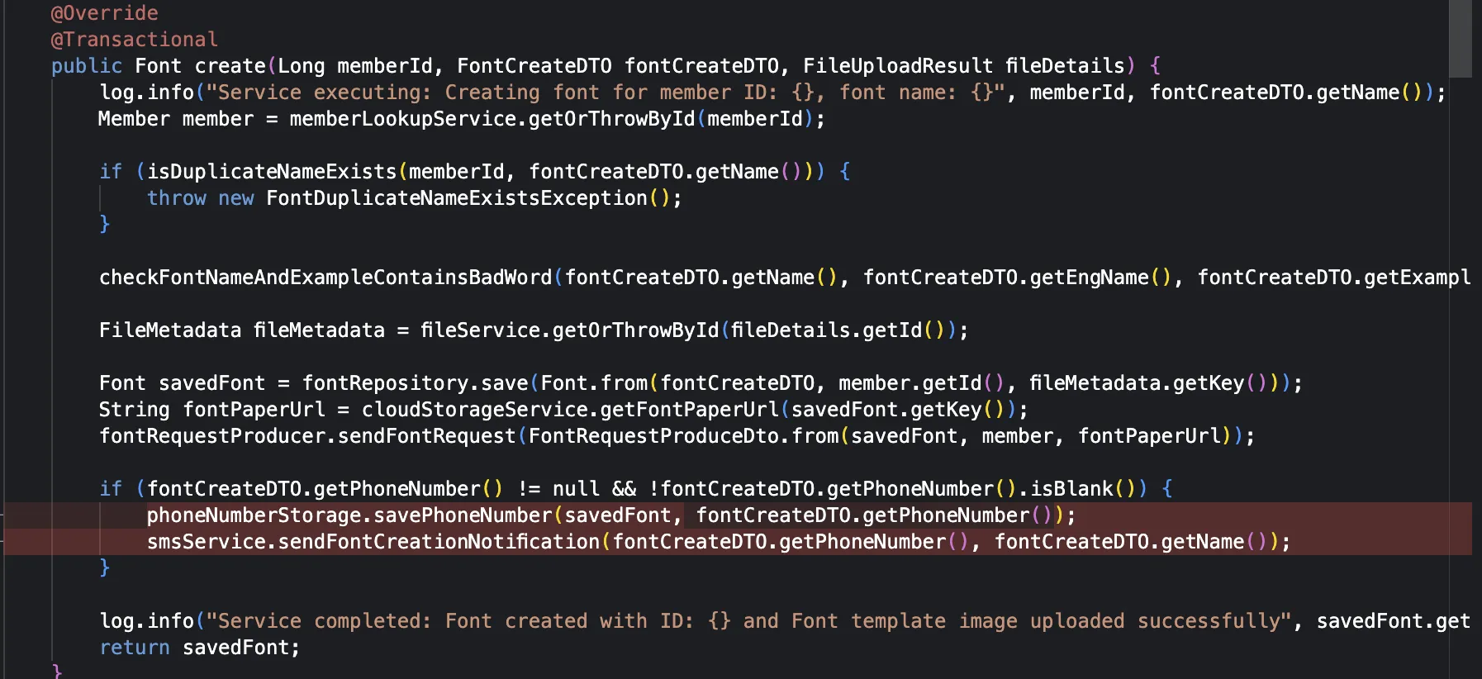Click the sendFontRequest method call

coord(426,436)
